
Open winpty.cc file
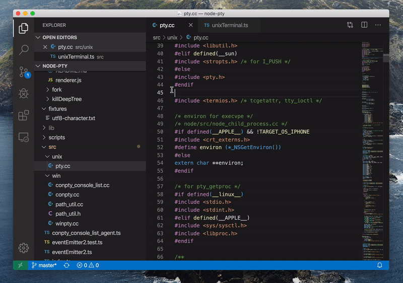90,224
